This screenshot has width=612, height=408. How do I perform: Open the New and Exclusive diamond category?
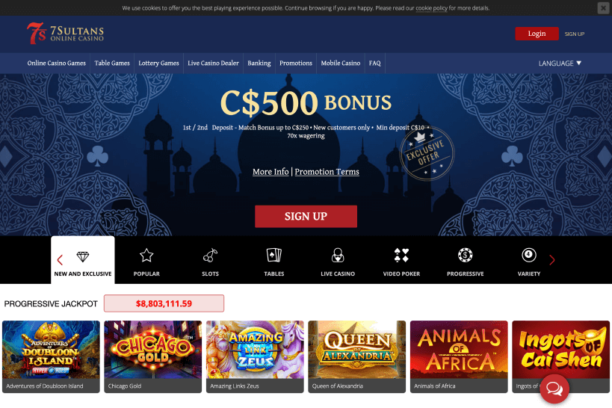(83, 260)
